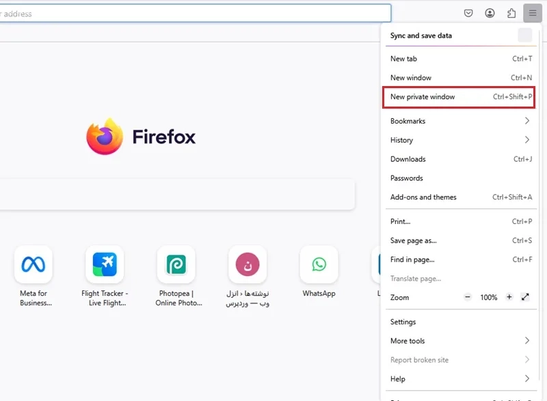Click the Pocket save icon in toolbar

click(x=468, y=13)
